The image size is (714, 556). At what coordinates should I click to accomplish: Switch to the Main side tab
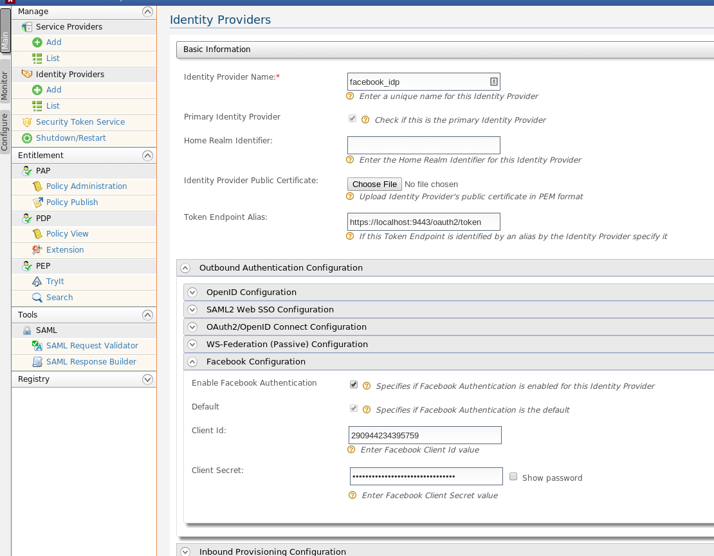point(5,30)
